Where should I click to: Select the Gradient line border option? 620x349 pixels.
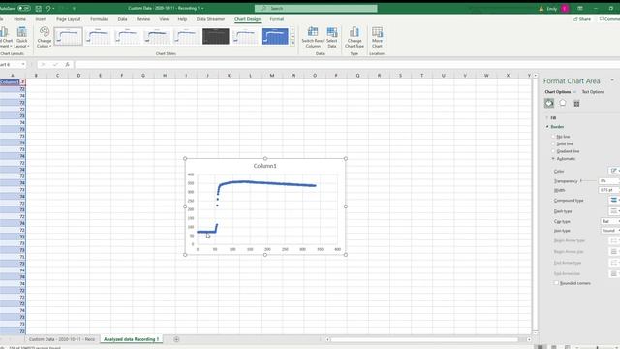coord(553,151)
